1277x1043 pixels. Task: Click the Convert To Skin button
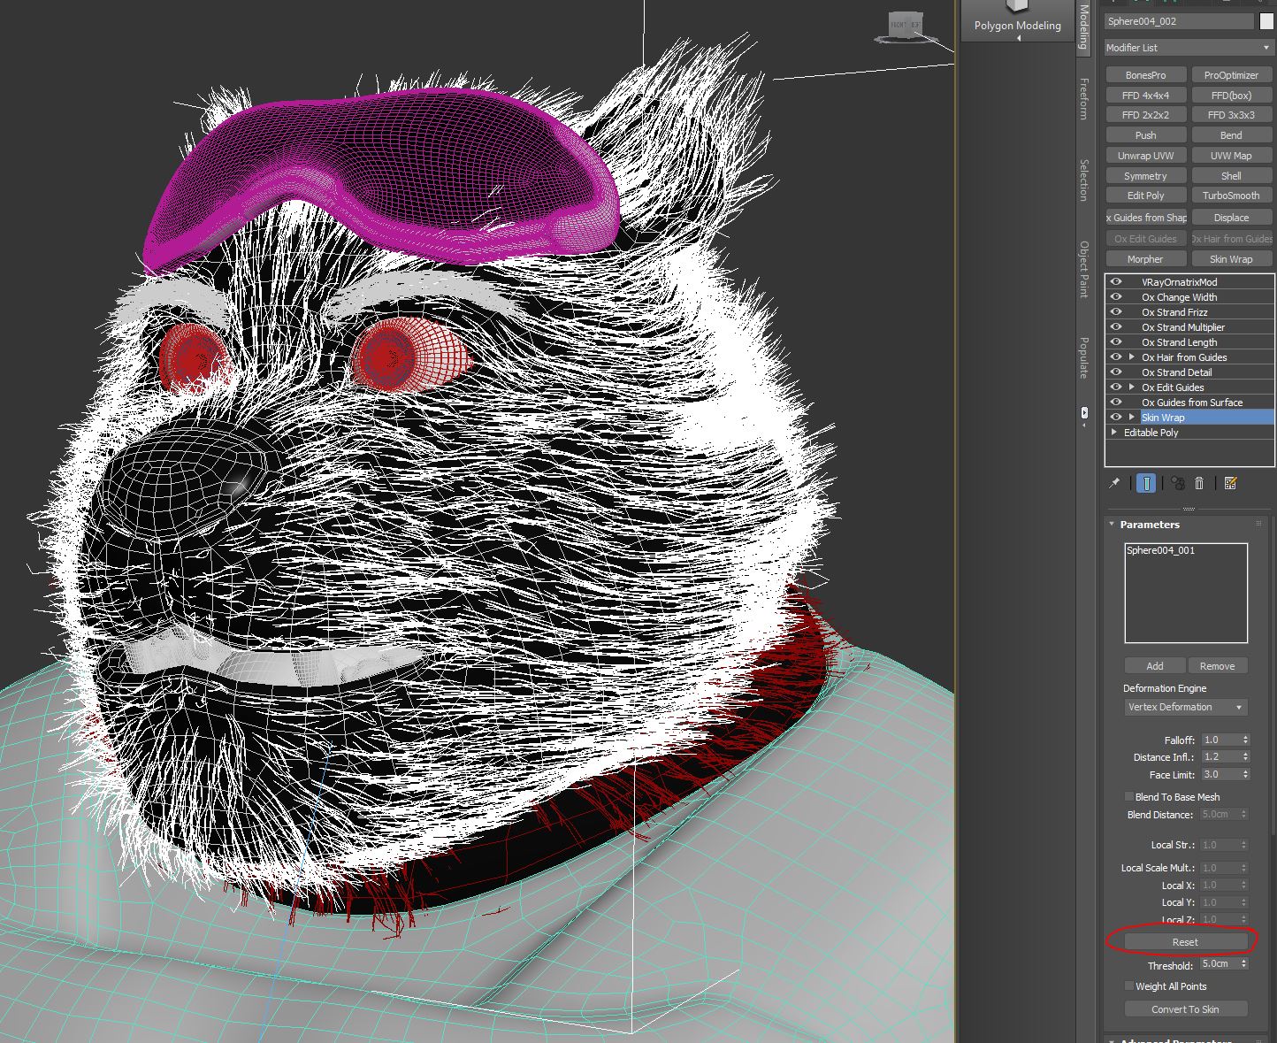[x=1185, y=1009]
